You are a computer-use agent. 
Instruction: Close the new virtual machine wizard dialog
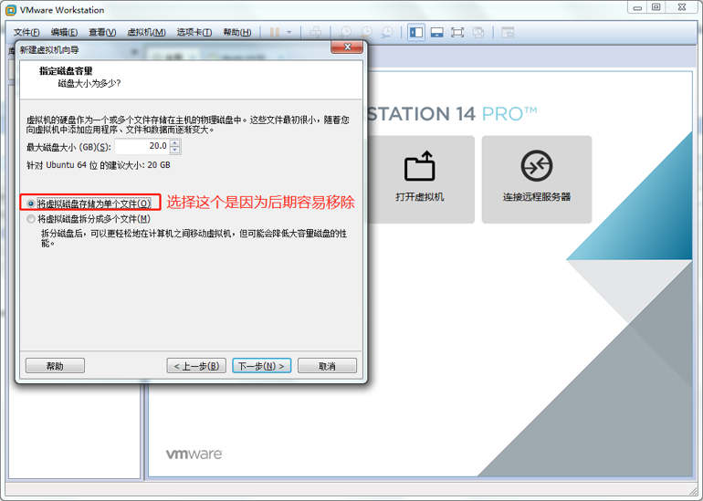pyautogui.click(x=347, y=47)
